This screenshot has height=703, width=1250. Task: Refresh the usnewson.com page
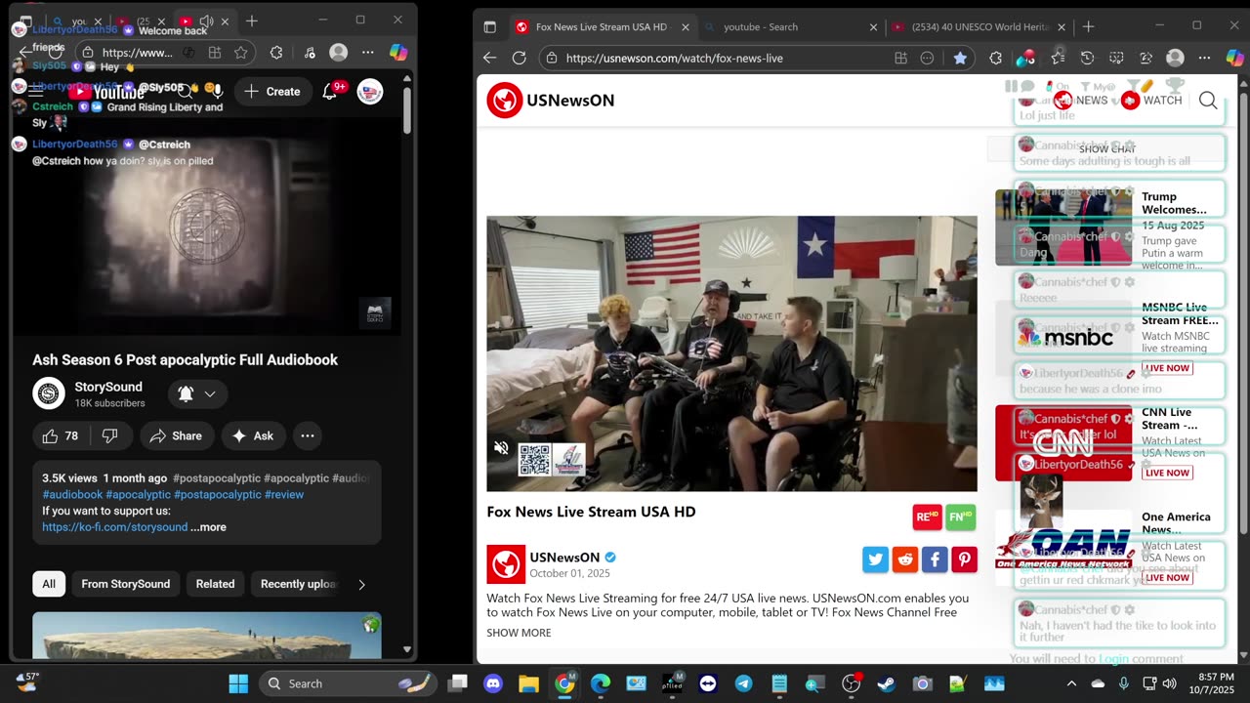click(x=520, y=58)
